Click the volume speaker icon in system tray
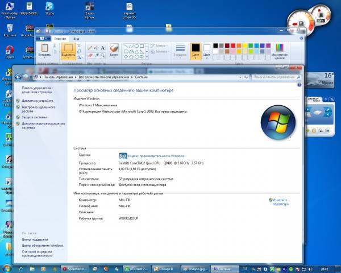This screenshot has height=273, width=341. (x=310, y=269)
